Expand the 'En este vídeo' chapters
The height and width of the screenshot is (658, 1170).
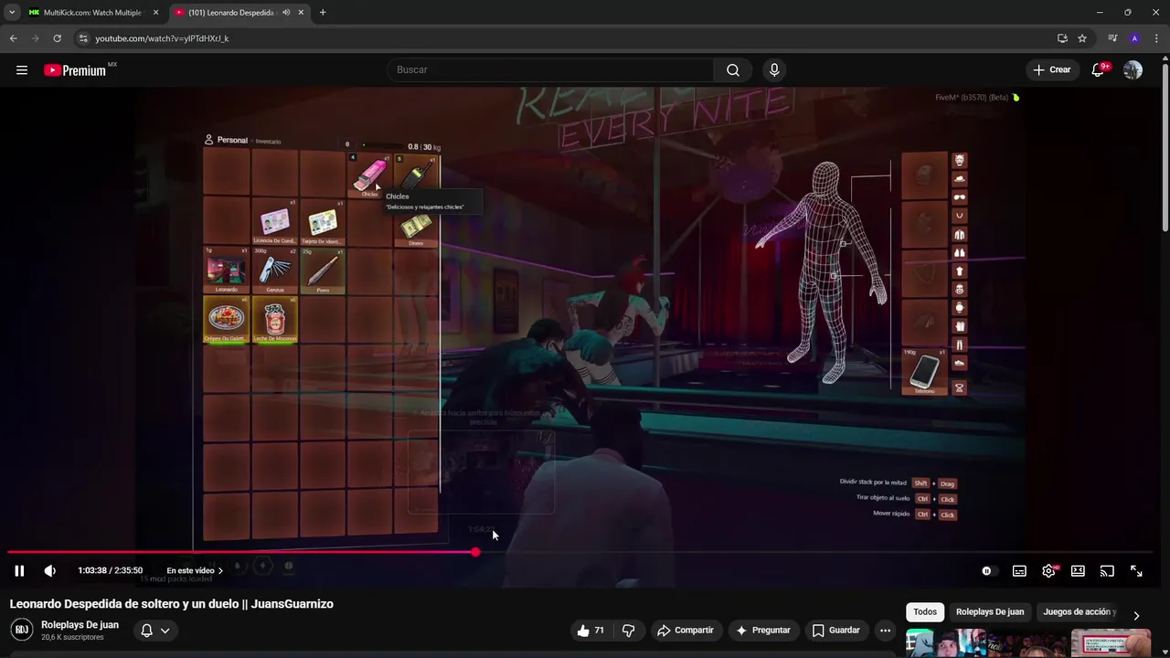(x=195, y=571)
